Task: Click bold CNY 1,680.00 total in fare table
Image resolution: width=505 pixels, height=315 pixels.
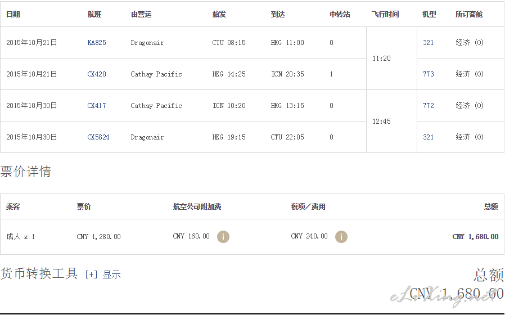Action: click(x=475, y=237)
